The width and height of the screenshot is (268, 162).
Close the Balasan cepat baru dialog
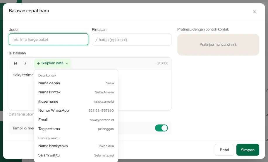[254, 12]
